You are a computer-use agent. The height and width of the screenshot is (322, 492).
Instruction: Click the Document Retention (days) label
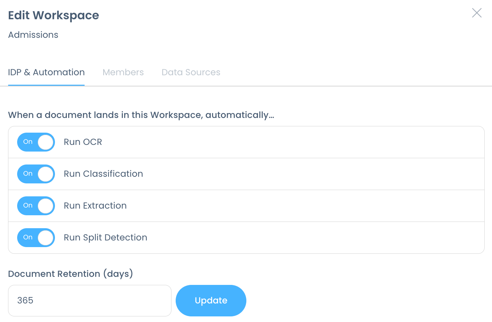(x=70, y=274)
